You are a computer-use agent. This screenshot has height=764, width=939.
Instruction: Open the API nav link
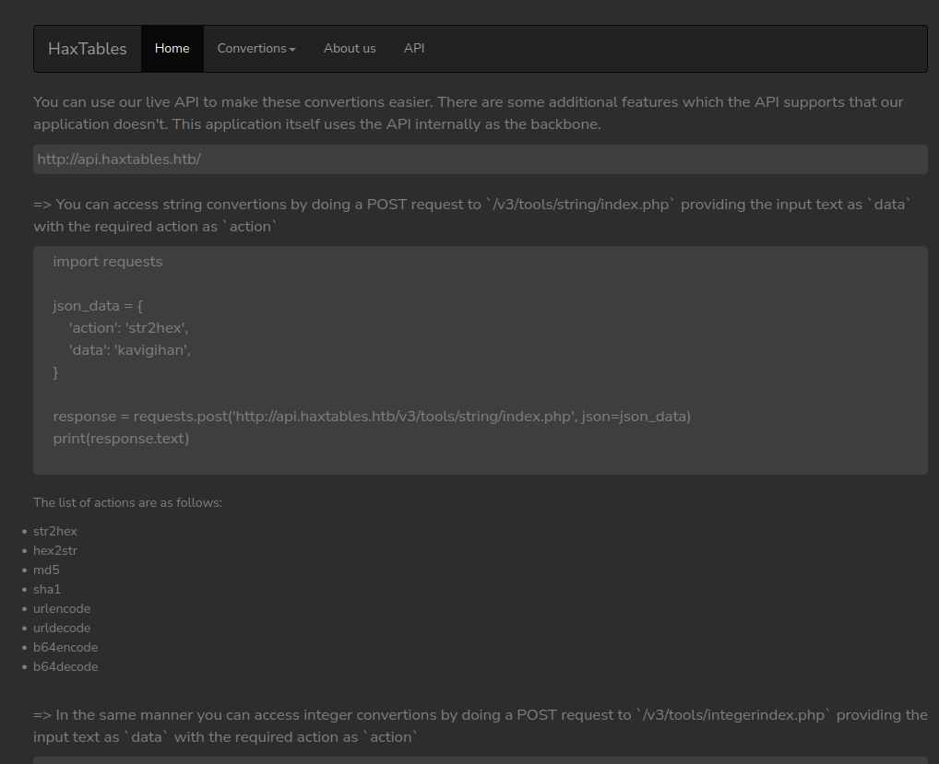coord(414,49)
